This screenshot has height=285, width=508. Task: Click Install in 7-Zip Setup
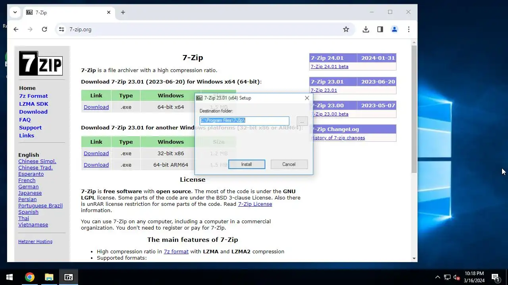[x=246, y=164]
